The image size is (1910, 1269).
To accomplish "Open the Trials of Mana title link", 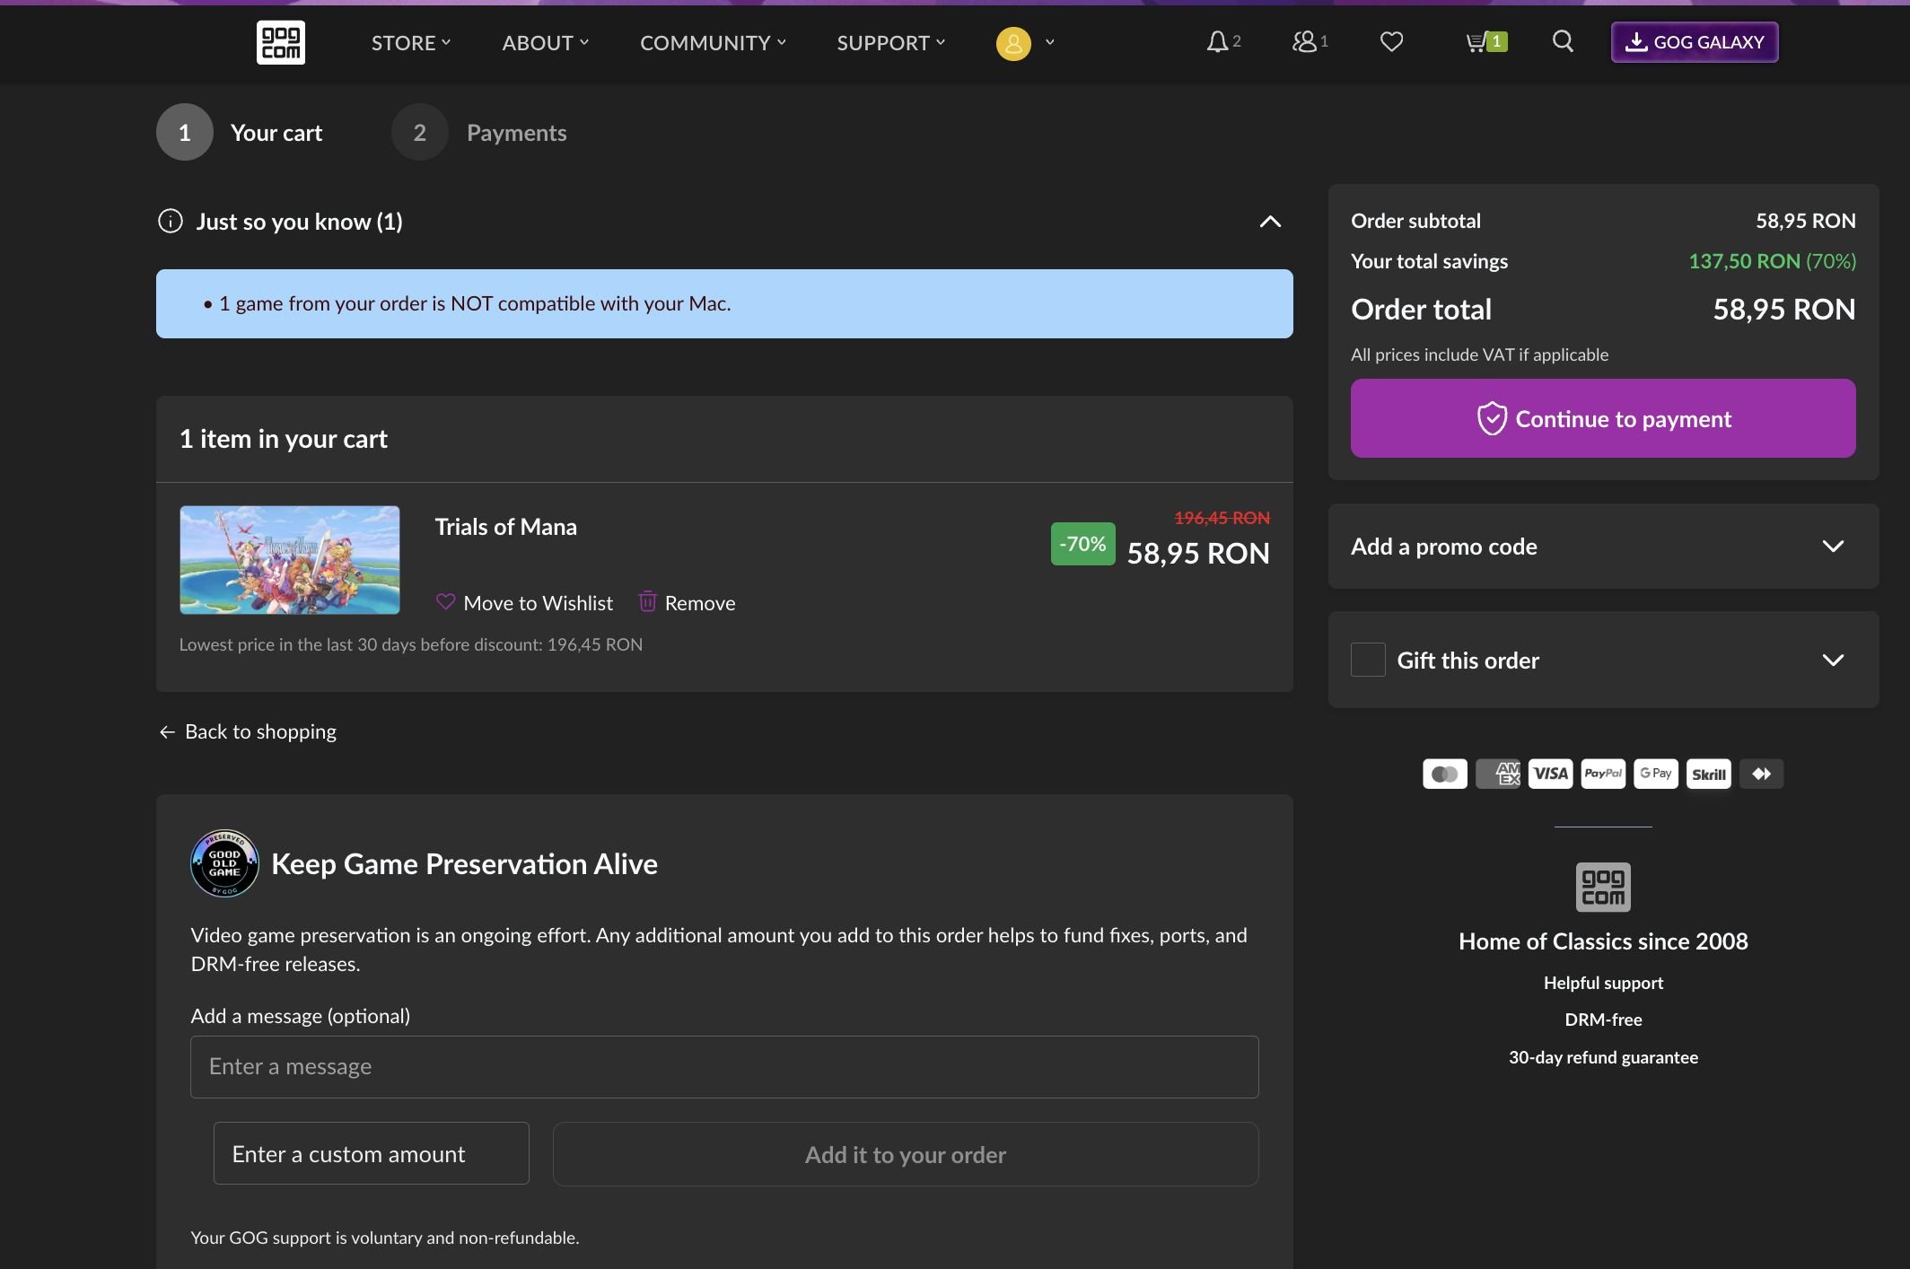I will [506, 527].
